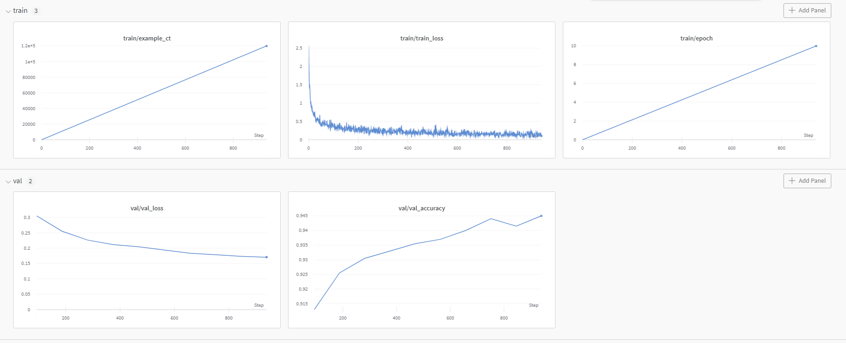Viewport: 846px width, 343px height.
Task: Click the last data point on val/val_accuracy
Action: coord(541,216)
